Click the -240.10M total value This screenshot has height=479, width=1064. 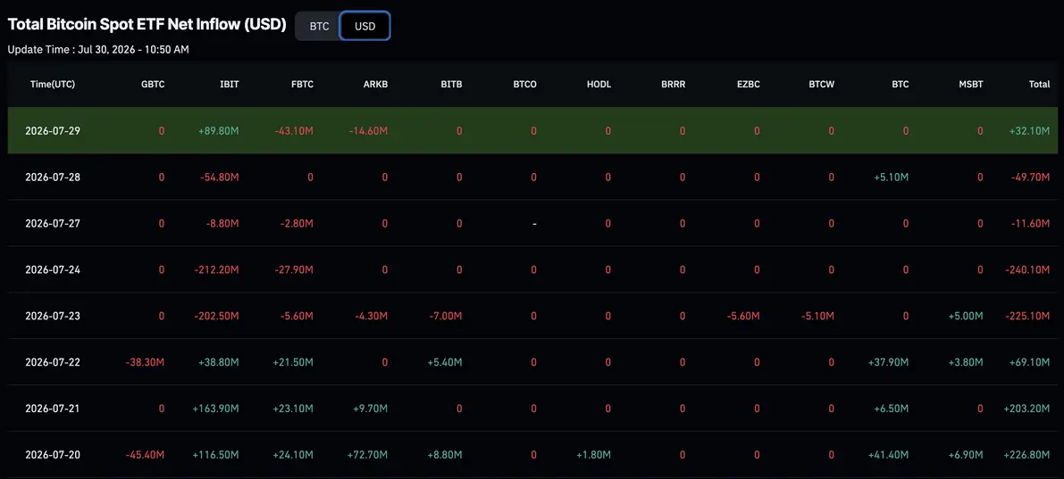tap(1028, 269)
